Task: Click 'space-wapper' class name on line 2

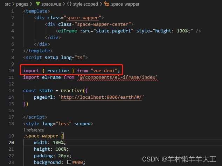Action: 82,18
